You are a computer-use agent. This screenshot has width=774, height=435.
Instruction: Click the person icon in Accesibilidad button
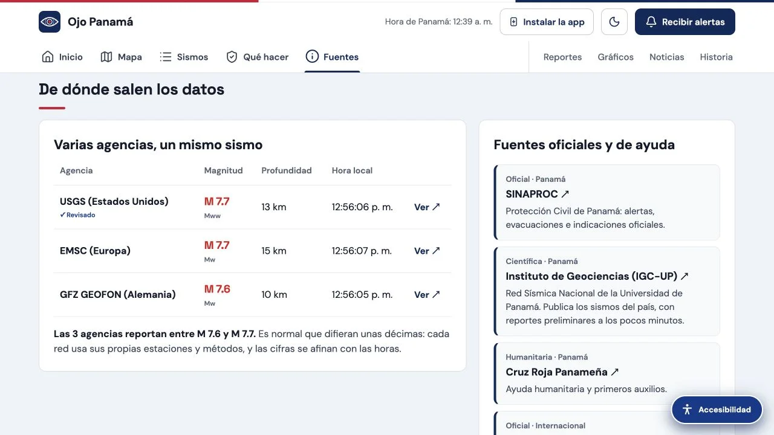point(687,410)
